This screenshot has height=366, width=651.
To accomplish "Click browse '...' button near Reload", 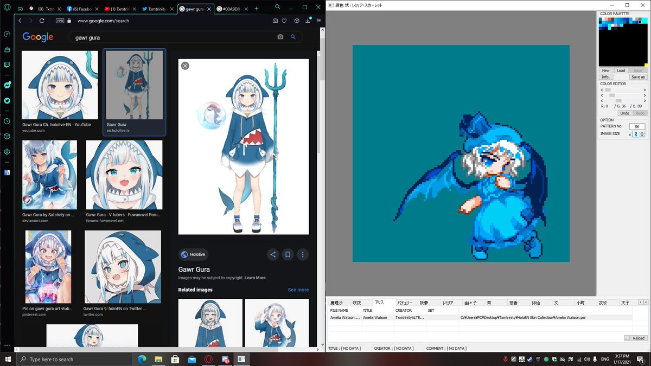I will (627, 338).
